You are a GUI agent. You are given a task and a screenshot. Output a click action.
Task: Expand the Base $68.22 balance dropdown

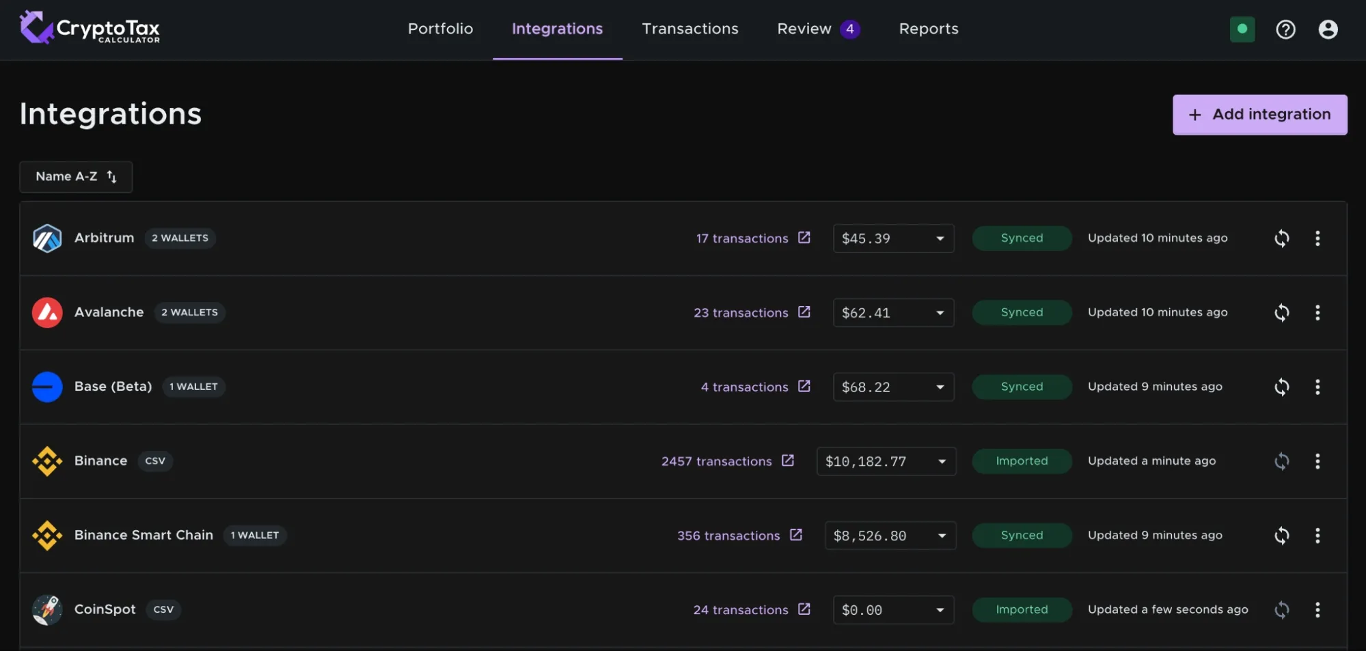point(893,387)
